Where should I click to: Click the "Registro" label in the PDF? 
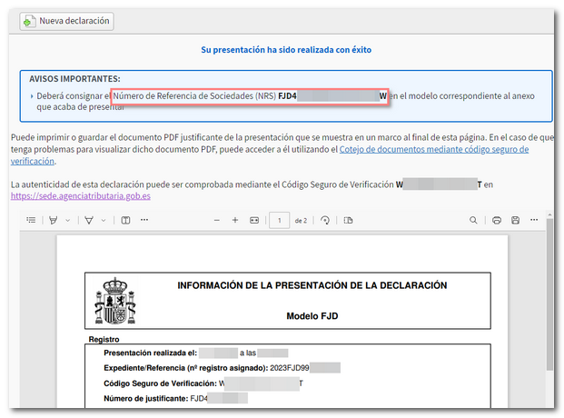[104, 339]
